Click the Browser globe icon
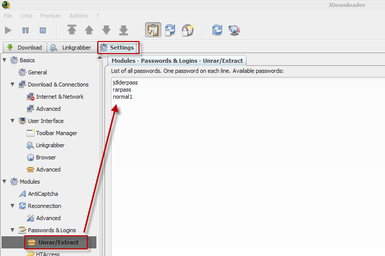This screenshot has width=385, height=256. 30,157
